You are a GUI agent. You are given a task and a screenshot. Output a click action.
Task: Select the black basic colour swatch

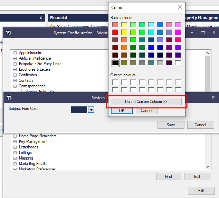coord(115,63)
